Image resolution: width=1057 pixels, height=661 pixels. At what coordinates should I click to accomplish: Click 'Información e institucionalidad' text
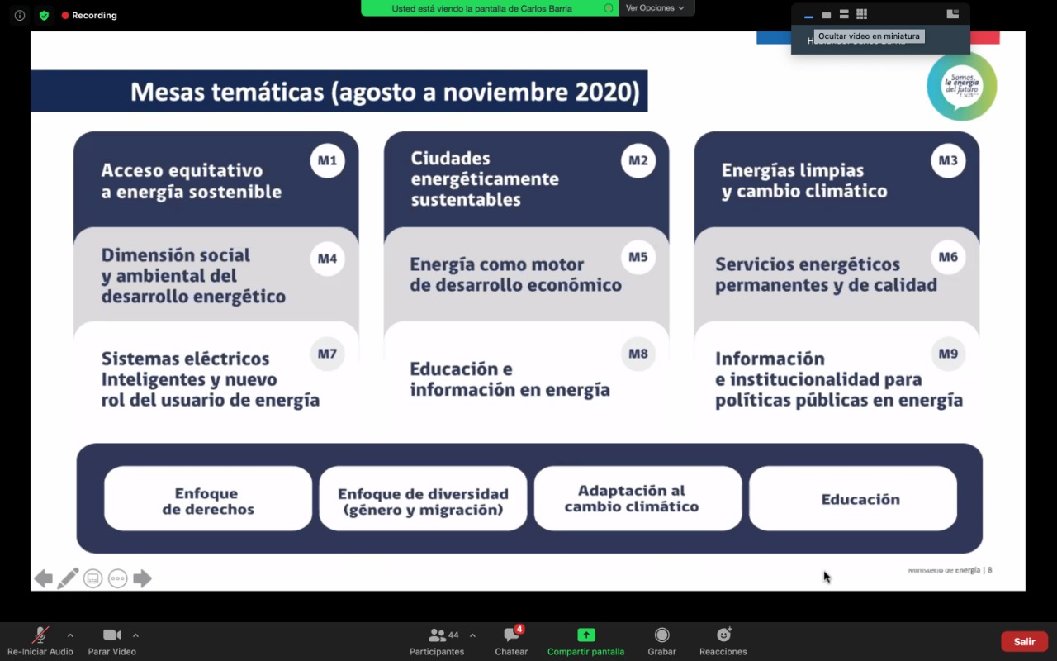point(839,379)
